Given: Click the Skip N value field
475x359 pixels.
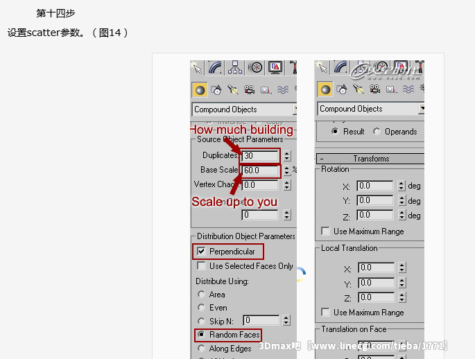Looking at the screenshot, I should click(x=261, y=320).
